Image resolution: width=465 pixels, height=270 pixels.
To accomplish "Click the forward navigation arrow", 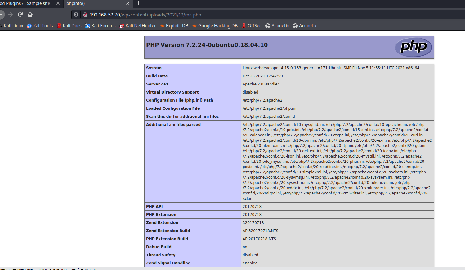I will pyautogui.click(x=10, y=15).
